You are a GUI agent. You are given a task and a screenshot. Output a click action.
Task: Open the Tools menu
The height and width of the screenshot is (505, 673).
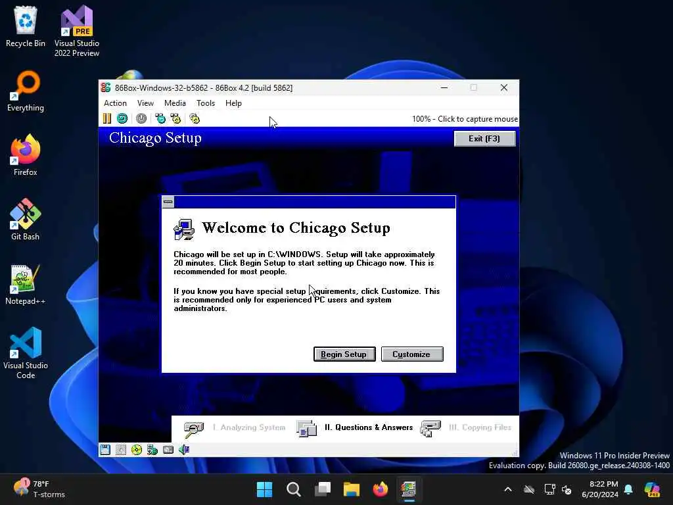click(x=206, y=103)
